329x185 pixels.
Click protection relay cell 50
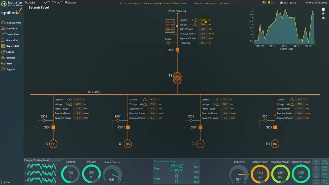click(x=167, y=21)
